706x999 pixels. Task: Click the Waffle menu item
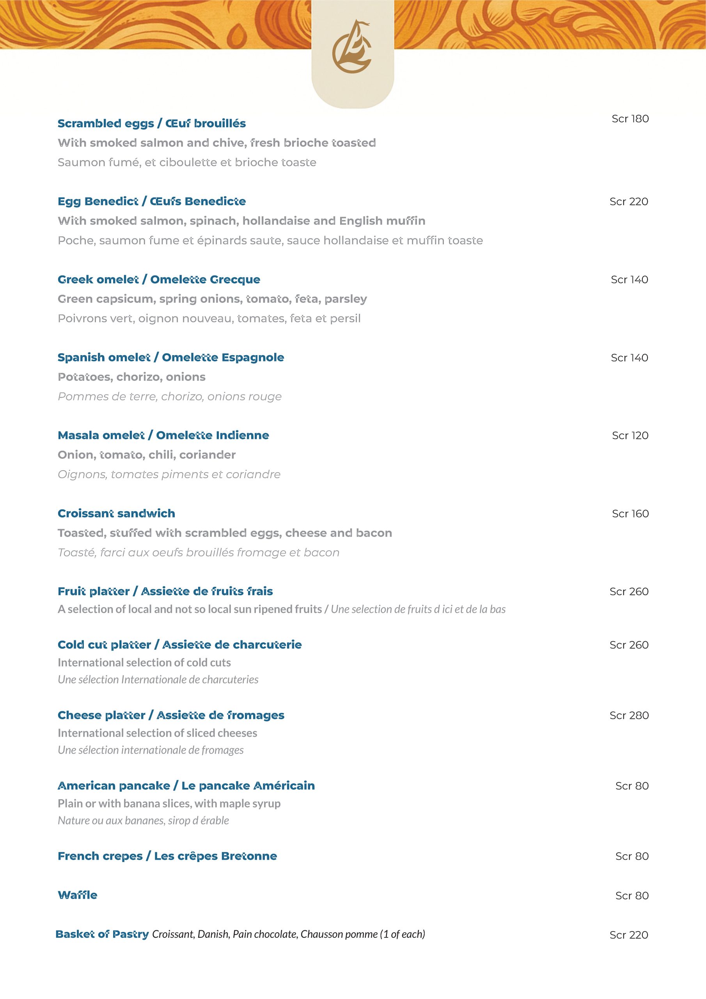[x=78, y=895]
